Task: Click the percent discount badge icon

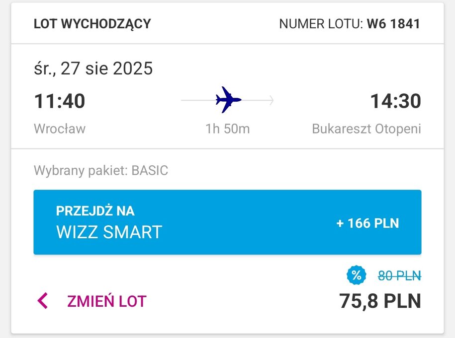Action: [x=356, y=275]
